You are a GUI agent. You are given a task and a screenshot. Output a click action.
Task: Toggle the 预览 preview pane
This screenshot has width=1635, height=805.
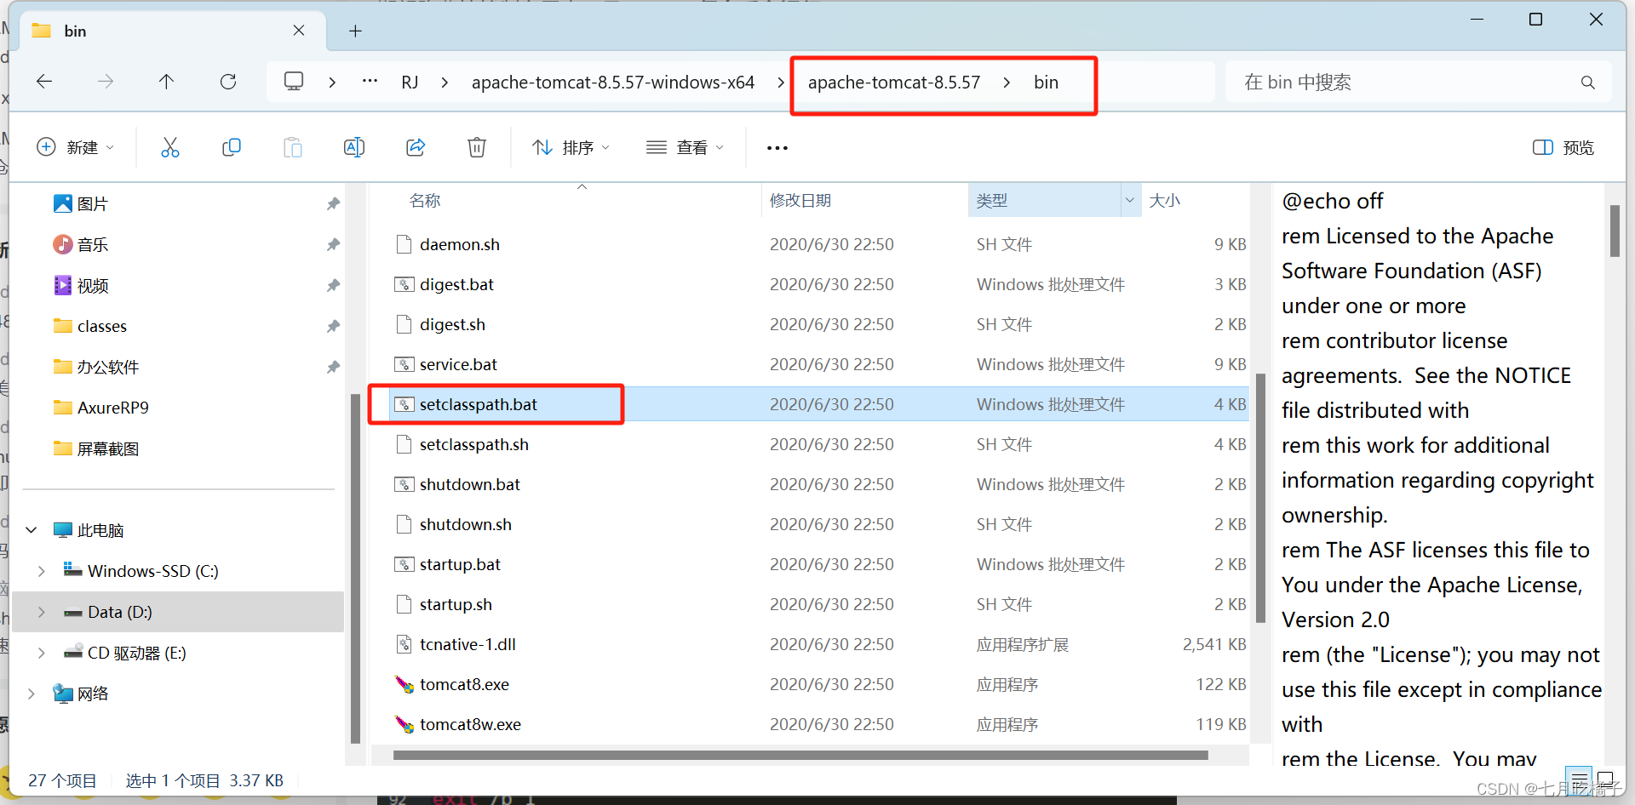point(1563,147)
